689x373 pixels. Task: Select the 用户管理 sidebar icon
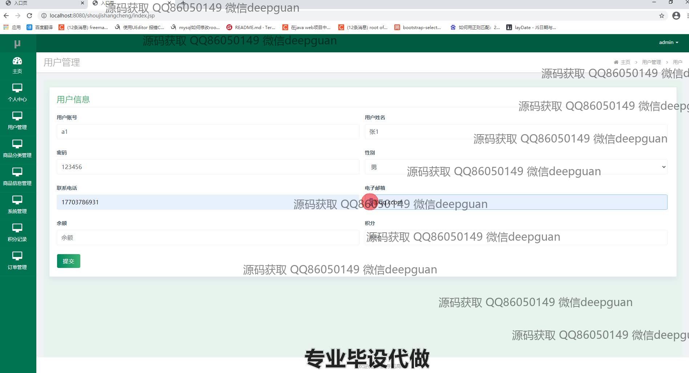click(x=17, y=116)
